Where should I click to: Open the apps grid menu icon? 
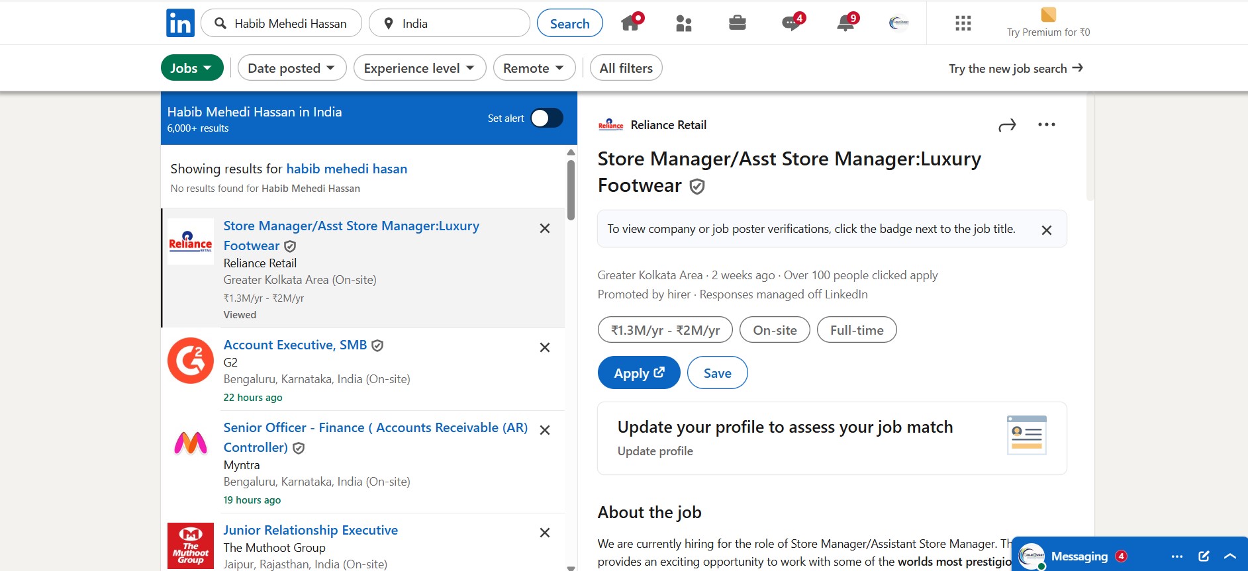963,24
